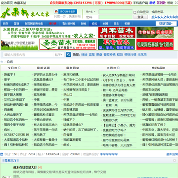Click the QQ account login button
The width and height of the screenshot is (178, 178).
click(x=65, y=11)
